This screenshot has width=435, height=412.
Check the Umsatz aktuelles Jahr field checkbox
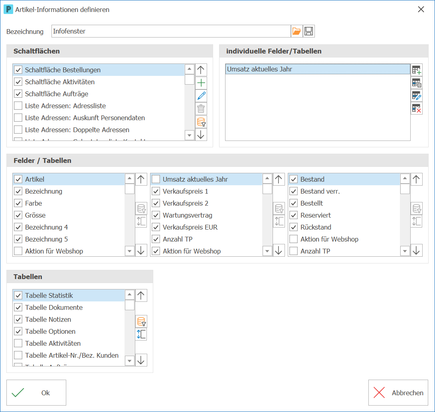pyautogui.click(x=156, y=179)
